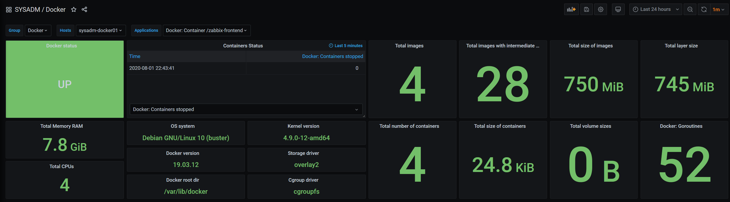The image size is (730, 202).
Task: Sort by Docker: Containers stopped column
Action: click(x=332, y=56)
